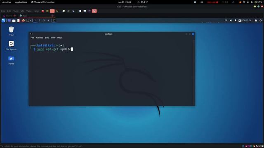Close the terminal window with blue button
264x148 pixels.
pos(193,34)
